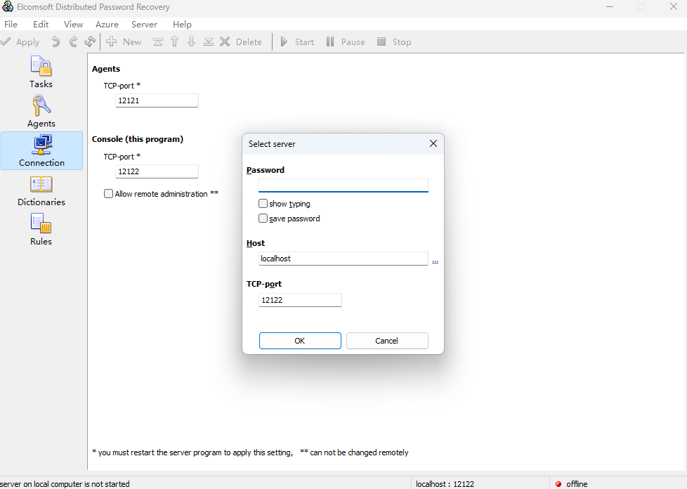Click the Undo toolbar arrow
The image size is (687, 489).
tap(55, 41)
